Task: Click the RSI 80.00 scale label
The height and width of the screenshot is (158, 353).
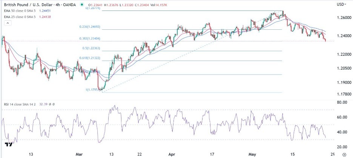Action: [342, 102]
